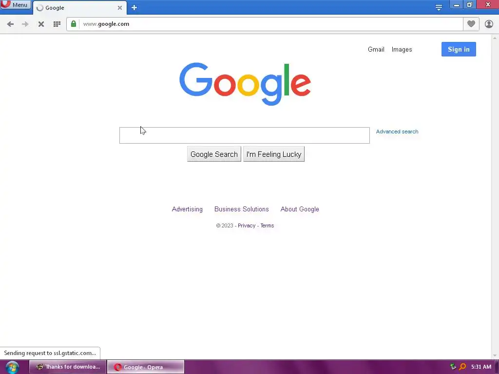Bookmark page with heart icon
Screen dimensions: 499x374
[471, 24]
